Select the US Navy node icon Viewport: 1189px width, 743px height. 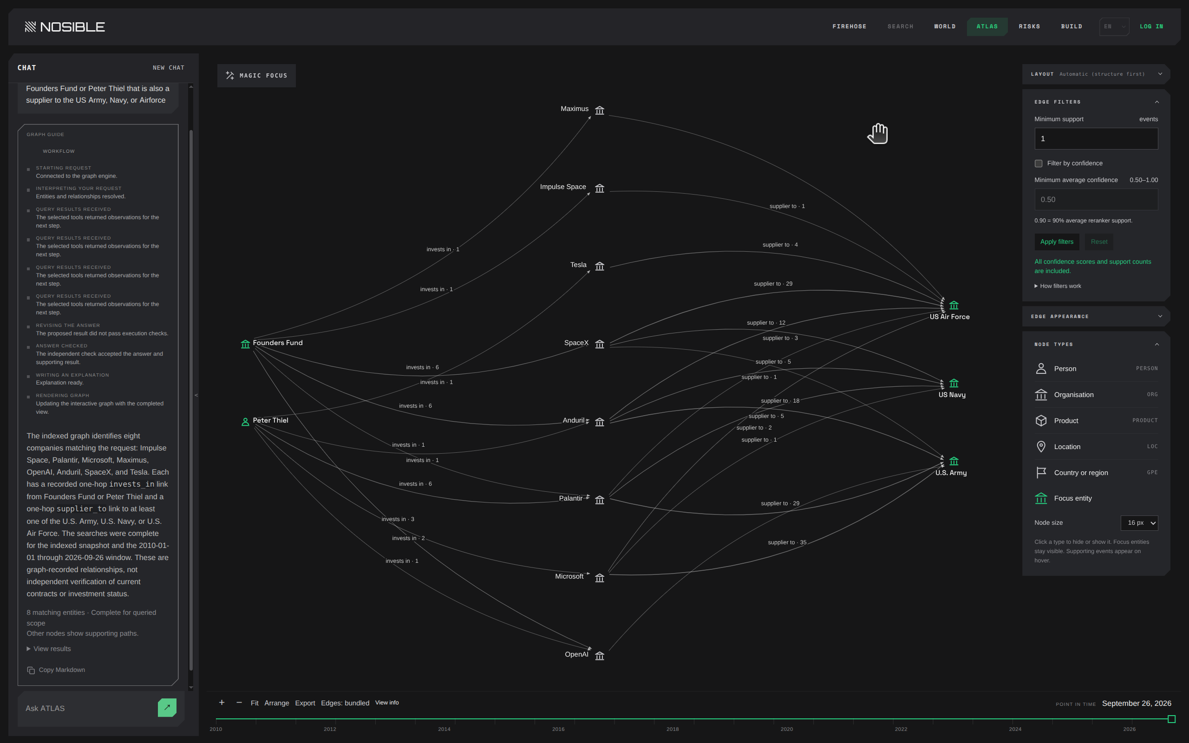pos(954,383)
